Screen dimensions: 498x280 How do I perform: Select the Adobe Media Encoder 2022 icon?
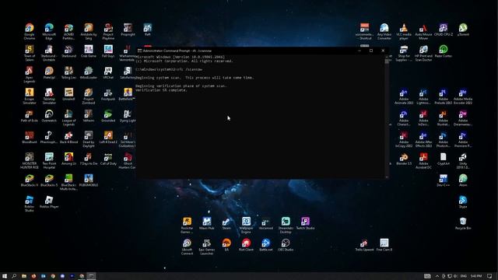(x=463, y=96)
